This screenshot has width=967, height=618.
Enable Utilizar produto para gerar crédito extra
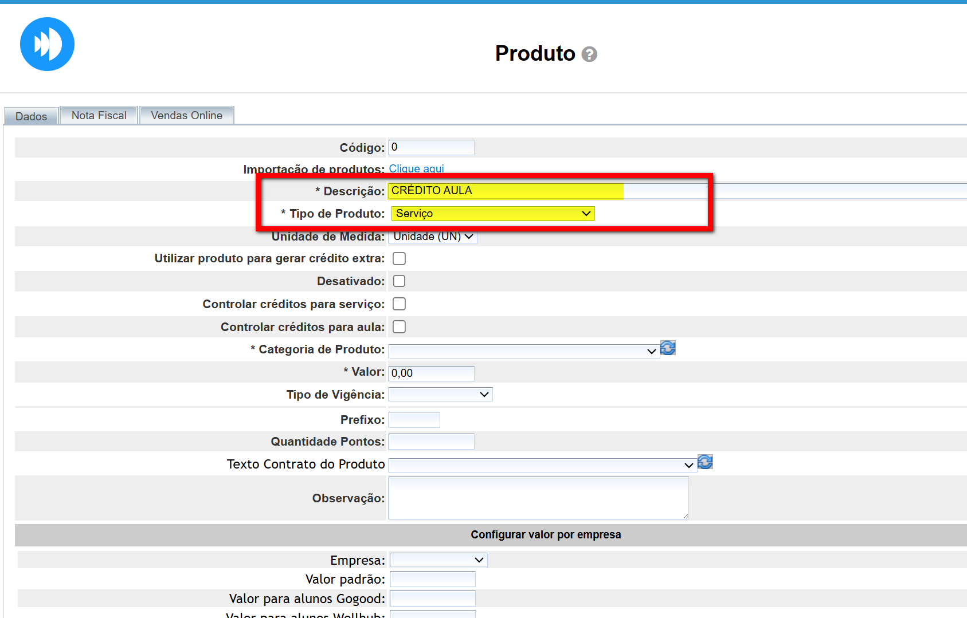(x=399, y=259)
